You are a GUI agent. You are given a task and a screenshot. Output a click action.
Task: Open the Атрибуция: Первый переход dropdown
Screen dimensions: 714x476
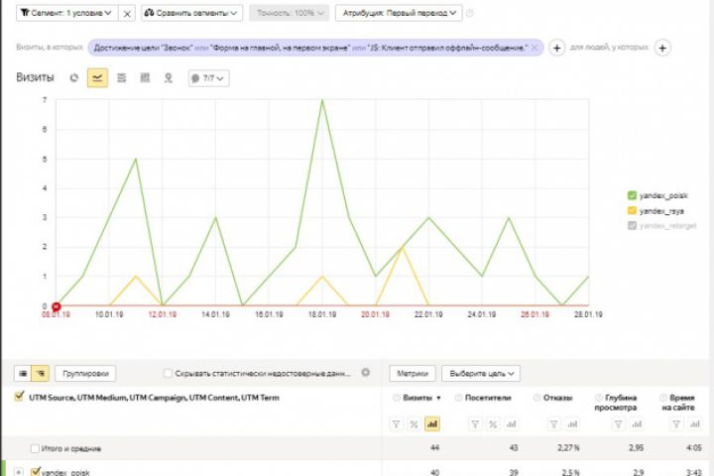click(399, 13)
